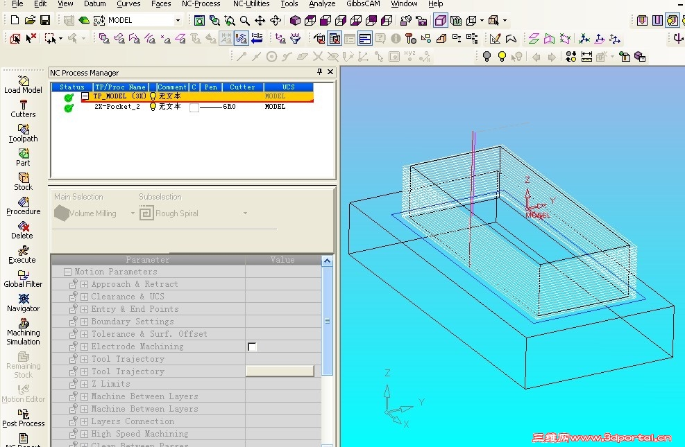
Task: Click green status checkmark of 2X-Pocket_2
Action: (69, 107)
